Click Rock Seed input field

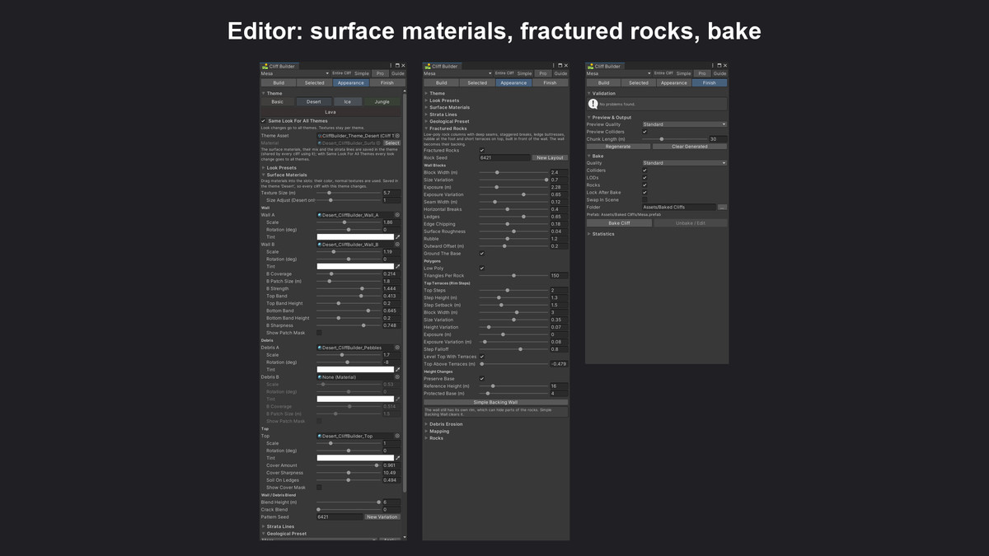click(504, 158)
